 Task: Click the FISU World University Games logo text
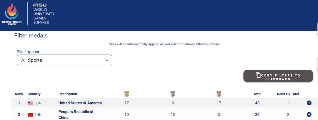pyautogui.click(x=44, y=14)
